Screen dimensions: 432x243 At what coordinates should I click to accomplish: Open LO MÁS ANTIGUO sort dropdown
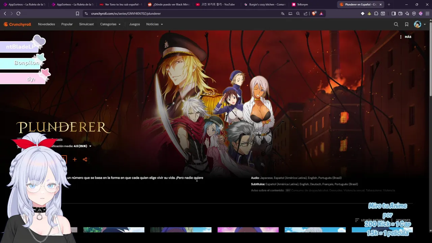click(370, 220)
